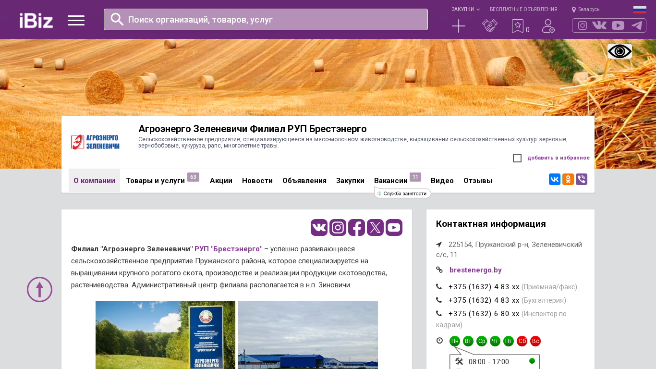
Task: Open the 'Акции' tab
Action: (x=221, y=181)
